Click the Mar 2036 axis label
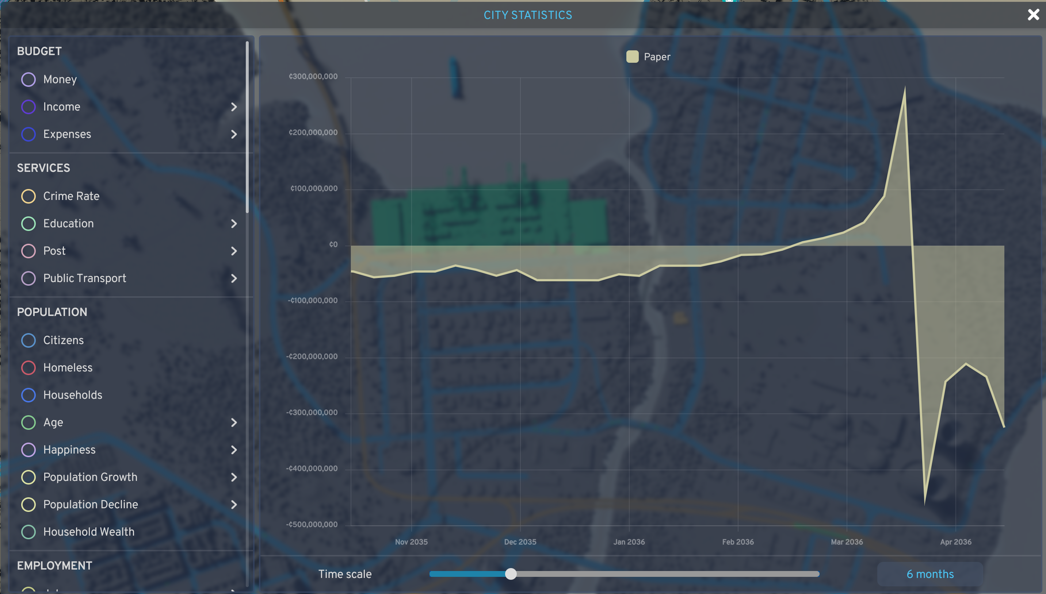The height and width of the screenshot is (594, 1046). [847, 542]
